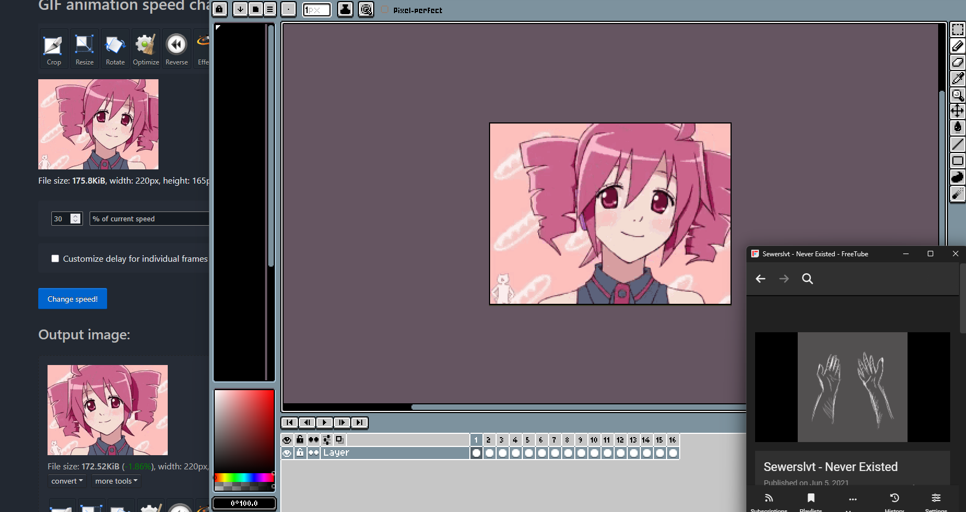
Task: Open Playlists in FreeTube bottom bar
Action: point(811,502)
